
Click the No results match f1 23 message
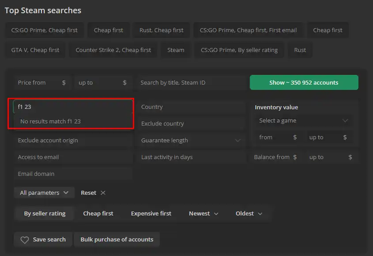coord(50,121)
